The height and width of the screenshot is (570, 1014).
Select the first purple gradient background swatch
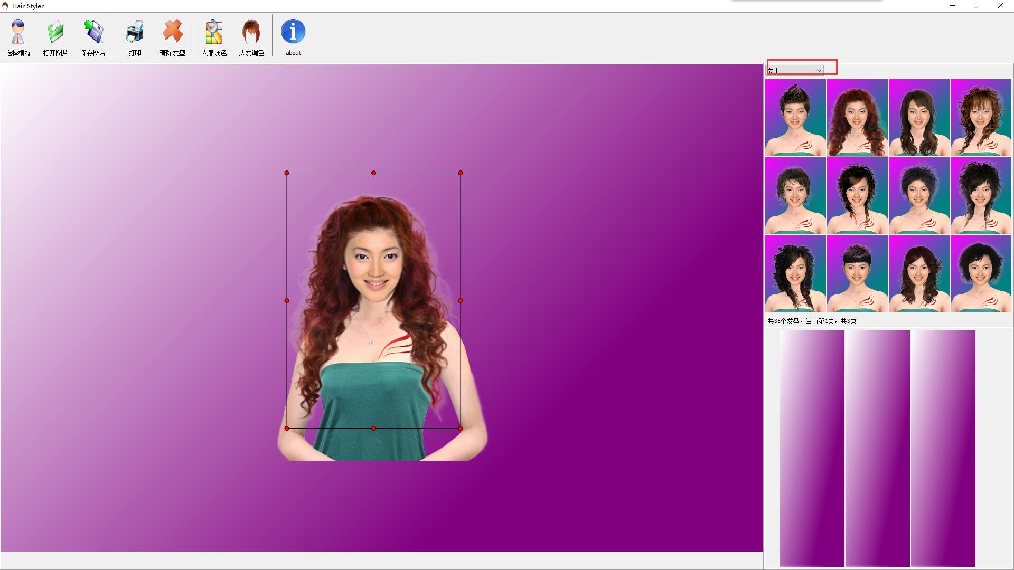click(x=812, y=448)
